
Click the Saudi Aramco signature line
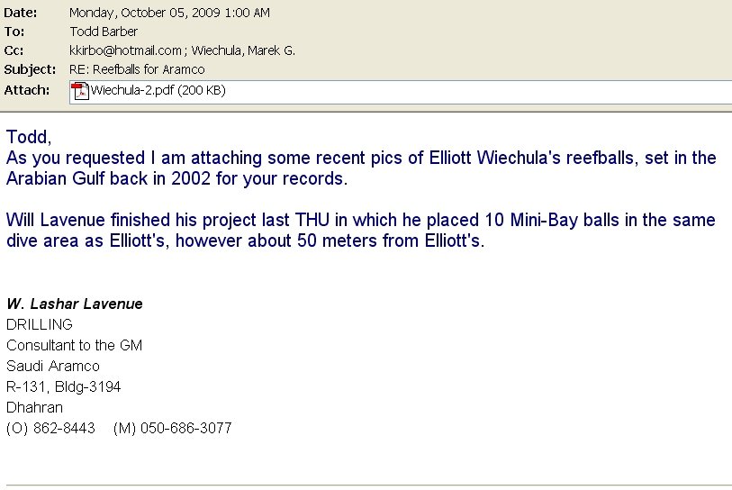[53, 366]
